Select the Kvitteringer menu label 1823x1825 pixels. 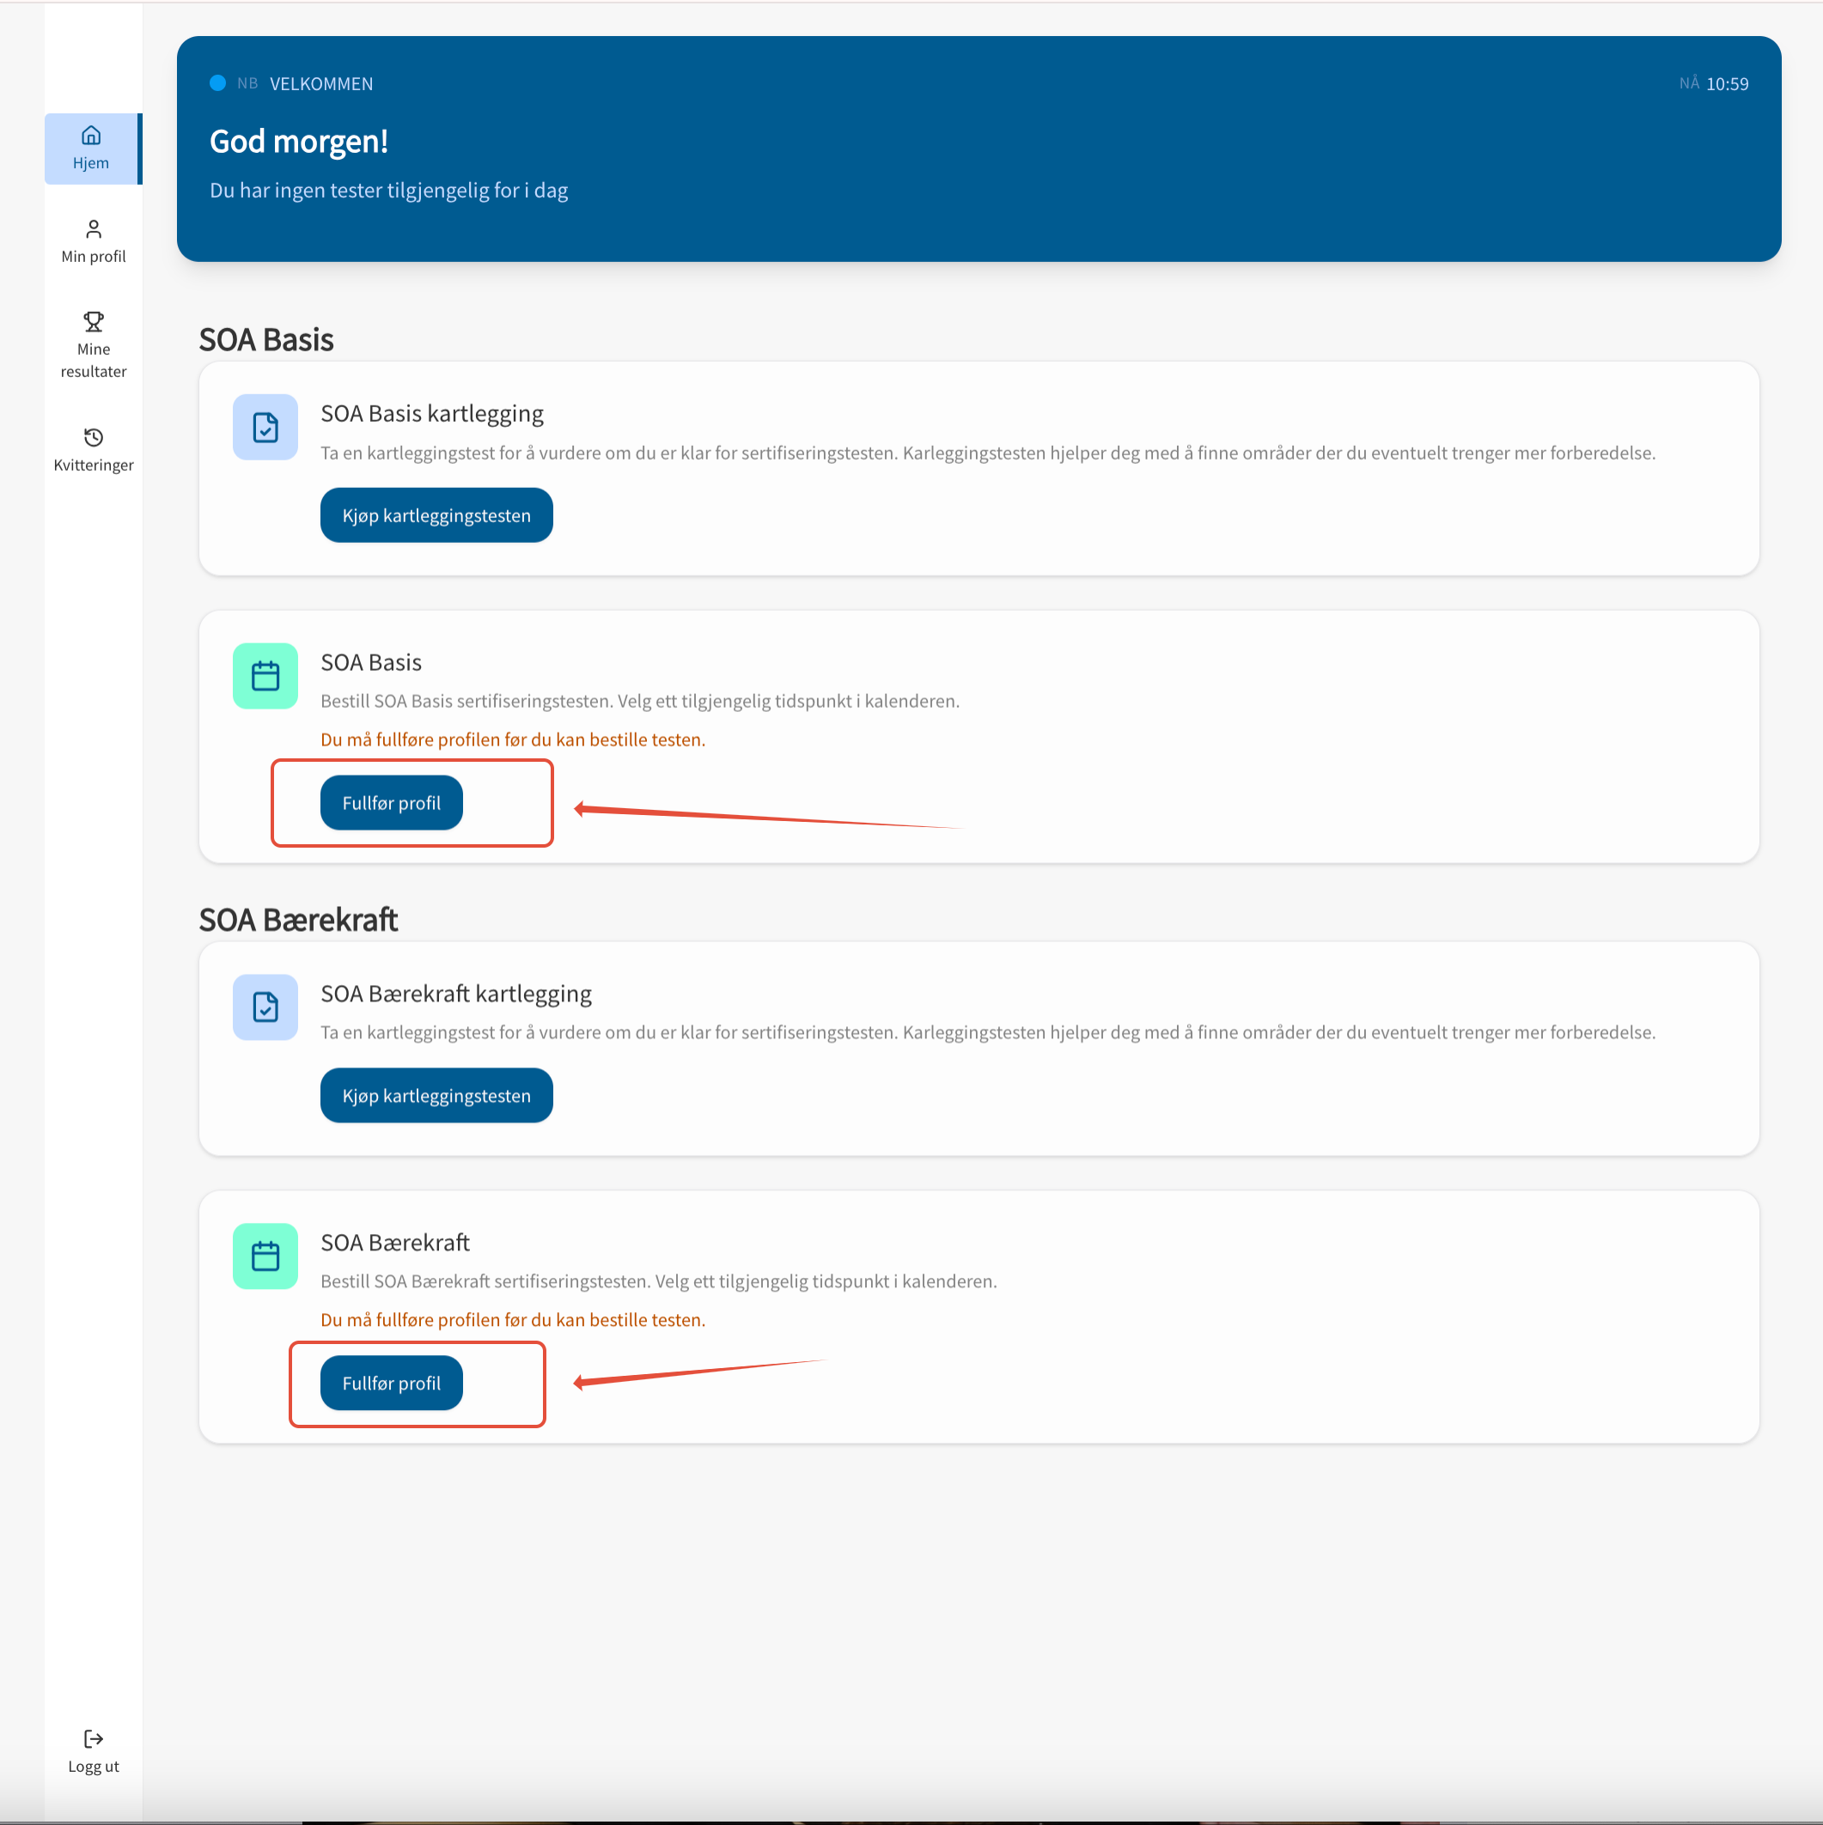(x=93, y=465)
